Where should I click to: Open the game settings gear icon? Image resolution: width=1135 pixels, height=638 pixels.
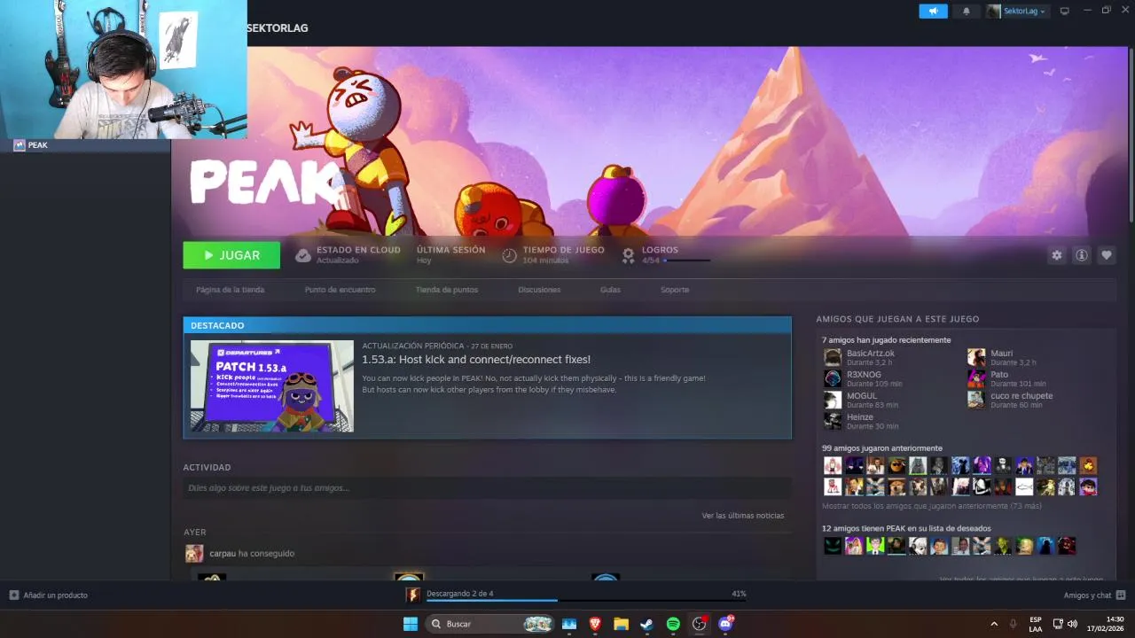[1056, 255]
